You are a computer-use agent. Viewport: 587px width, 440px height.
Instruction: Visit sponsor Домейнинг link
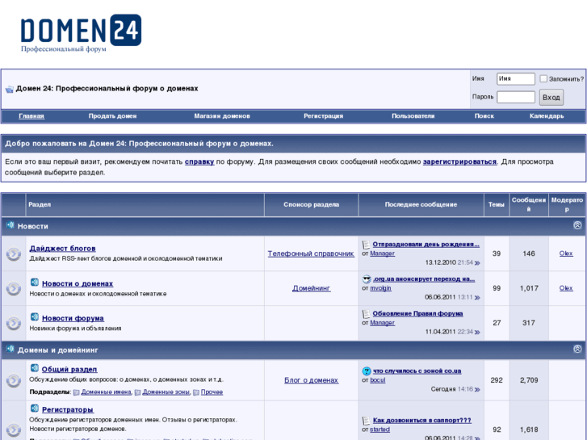(312, 288)
